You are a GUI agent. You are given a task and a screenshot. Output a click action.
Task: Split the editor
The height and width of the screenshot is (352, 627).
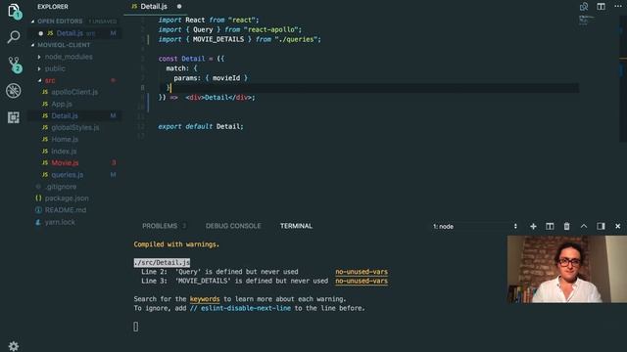[x=601, y=7]
